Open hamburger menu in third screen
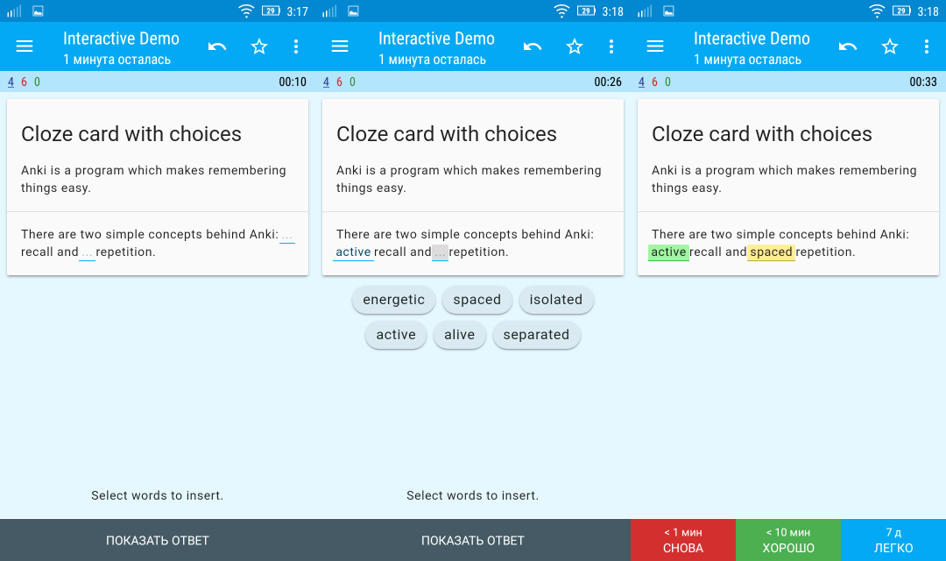946x561 pixels. pos(655,46)
